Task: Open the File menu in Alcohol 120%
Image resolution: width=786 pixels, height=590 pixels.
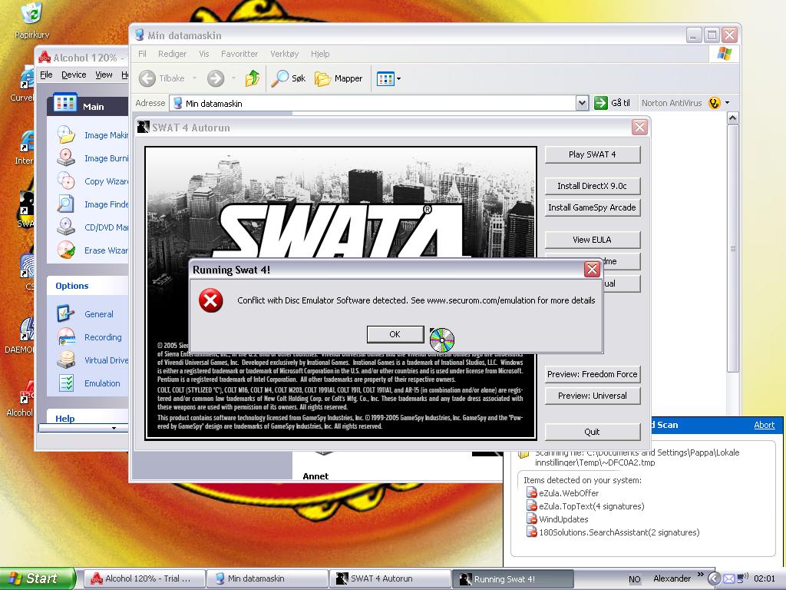Action: click(x=46, y=75)
